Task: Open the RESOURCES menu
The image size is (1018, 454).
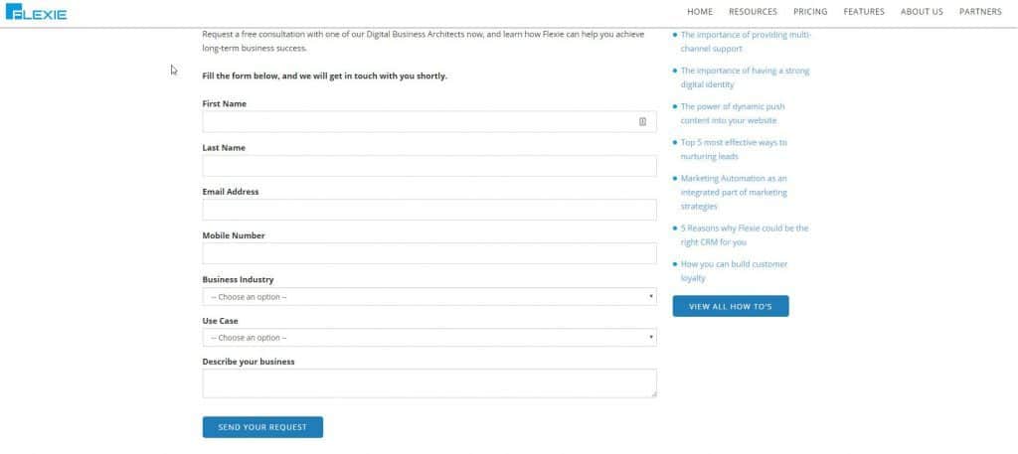Action: pos(753,12)
